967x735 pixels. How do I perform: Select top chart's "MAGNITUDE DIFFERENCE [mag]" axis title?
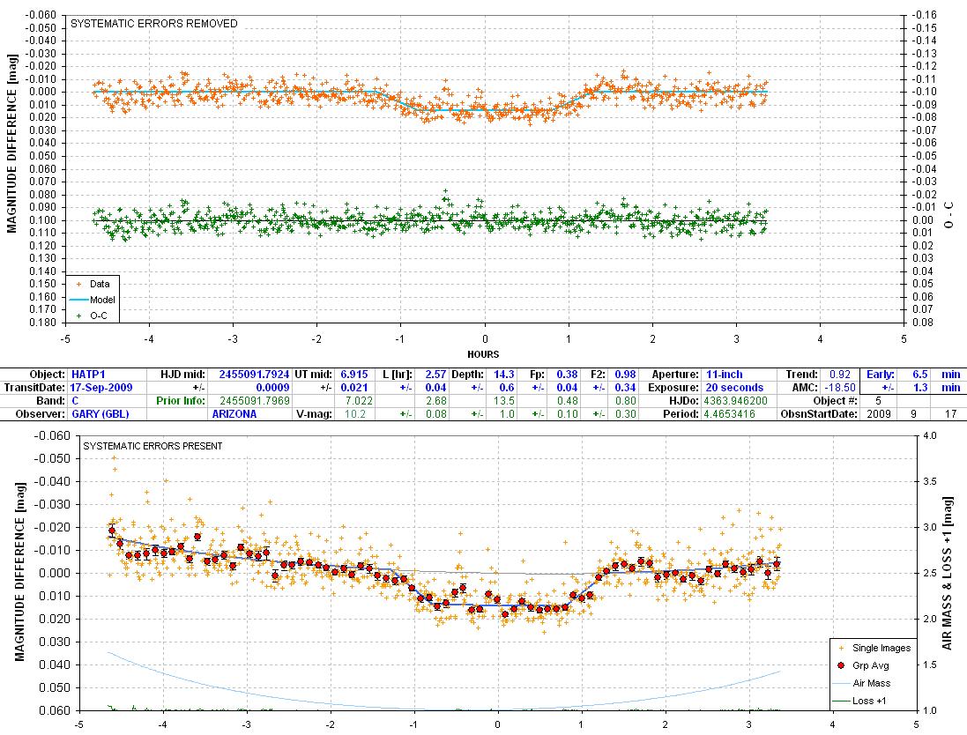[12, 144]
